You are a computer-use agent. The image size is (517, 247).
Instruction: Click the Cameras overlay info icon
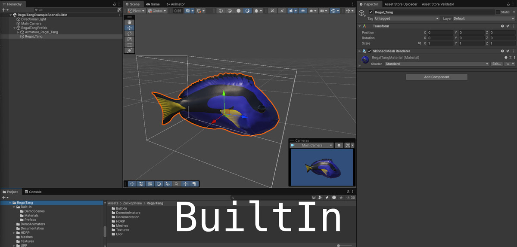pos(339,145)
